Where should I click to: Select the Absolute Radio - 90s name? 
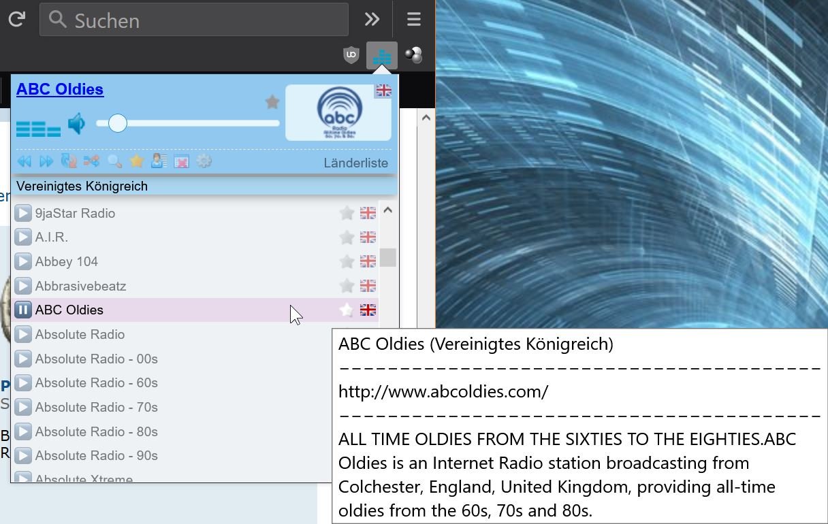pyautogui.click(x=97, y=455)
